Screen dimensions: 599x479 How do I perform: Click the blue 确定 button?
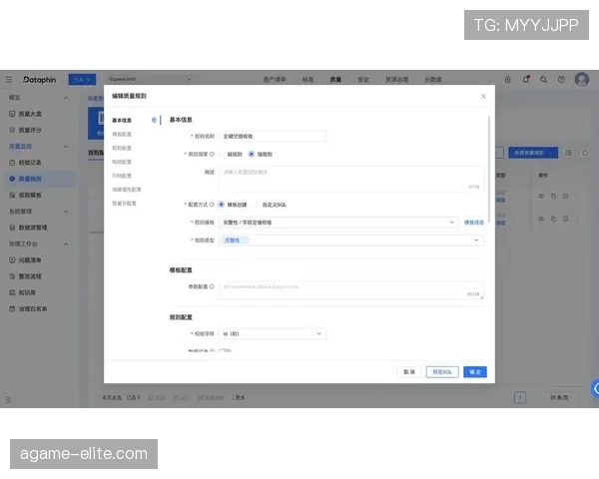click(x=475, y=372)
